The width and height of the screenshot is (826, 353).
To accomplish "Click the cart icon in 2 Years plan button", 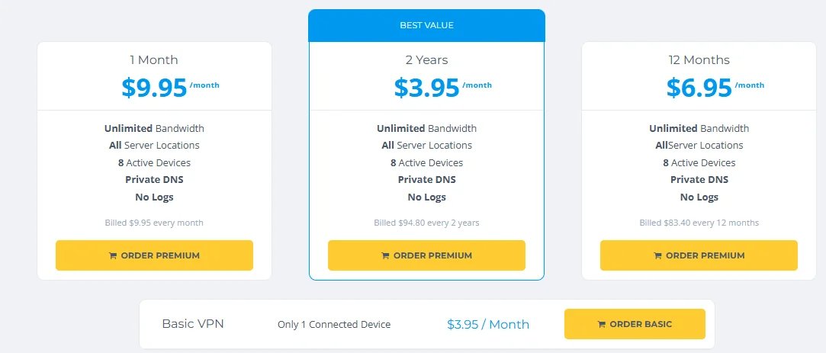I will [385, 256].
